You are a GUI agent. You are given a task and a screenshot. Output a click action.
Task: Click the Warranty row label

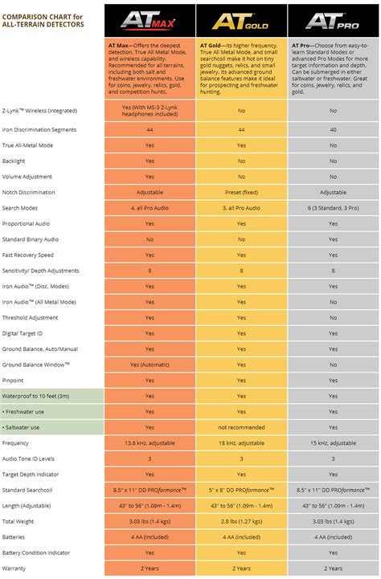14,569
